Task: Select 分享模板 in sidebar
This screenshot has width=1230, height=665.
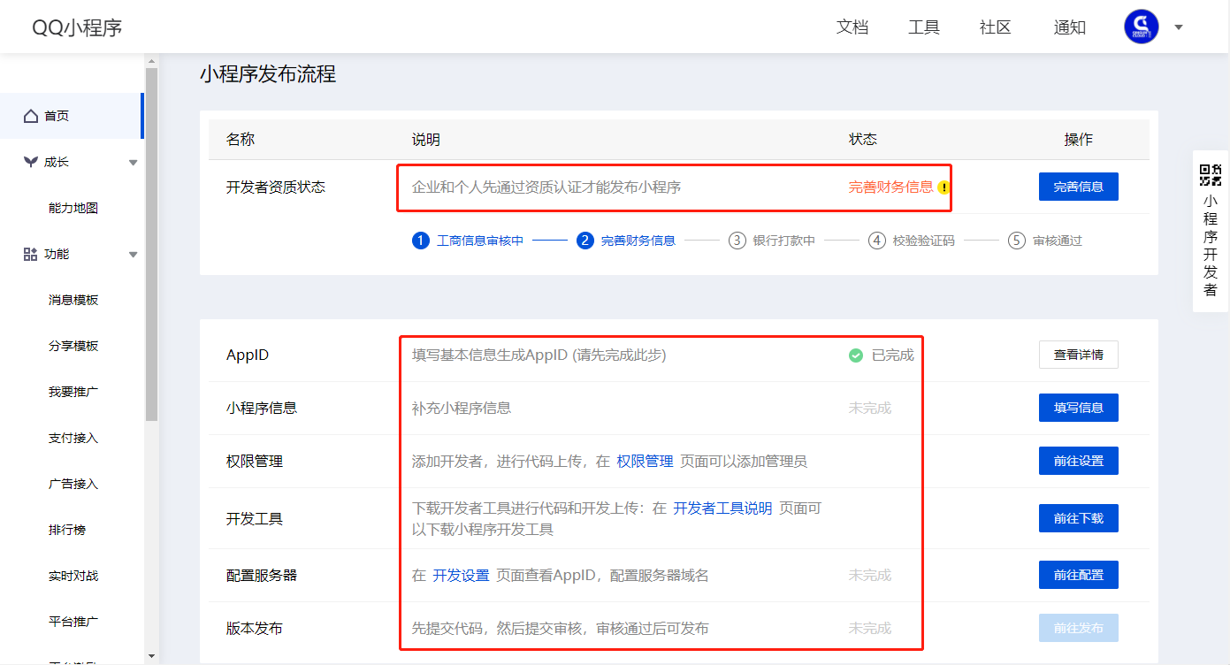Action: click(73, 346)
